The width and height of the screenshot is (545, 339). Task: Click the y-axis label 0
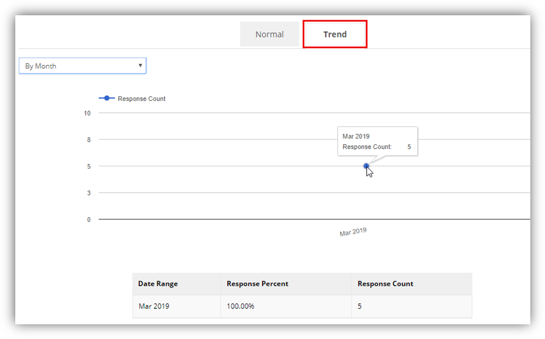point(89,220)
